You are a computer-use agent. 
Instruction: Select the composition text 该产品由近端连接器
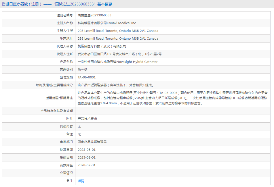116,85
